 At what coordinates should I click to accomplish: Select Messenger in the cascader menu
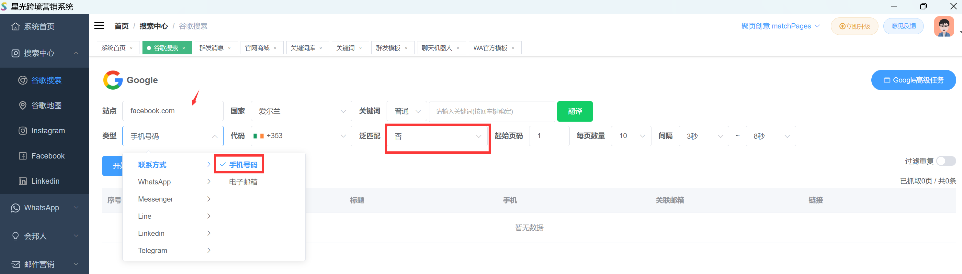click(168, 199)
